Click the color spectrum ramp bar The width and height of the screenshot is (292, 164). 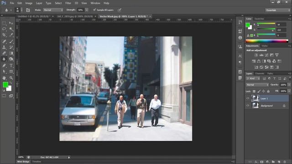pos(267,41)
